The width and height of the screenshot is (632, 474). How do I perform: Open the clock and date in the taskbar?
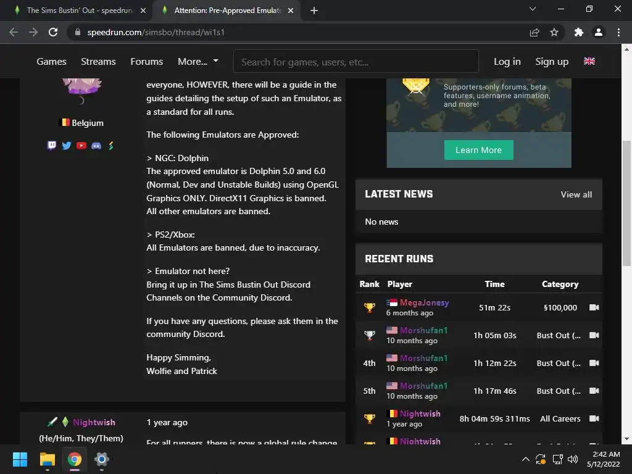pyautogui.click(x=604, y=459)
